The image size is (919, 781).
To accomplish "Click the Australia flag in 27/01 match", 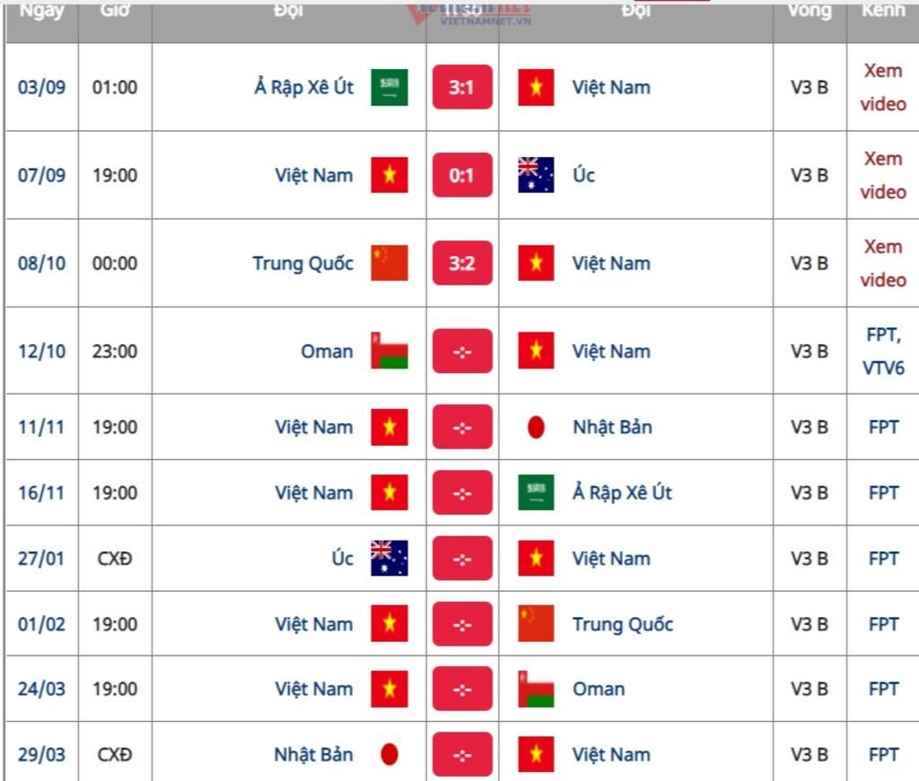I will [x=389, y=558].
